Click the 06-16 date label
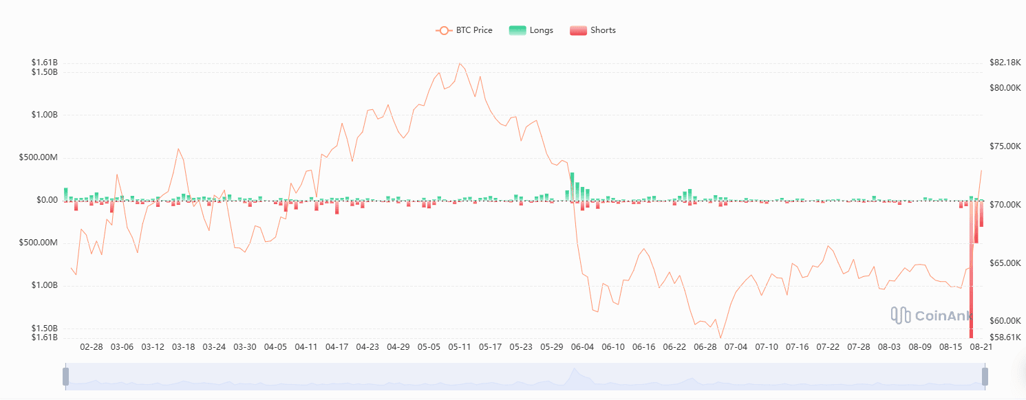Viewport: 1026px width, 400px height. [x=643, y=347]
